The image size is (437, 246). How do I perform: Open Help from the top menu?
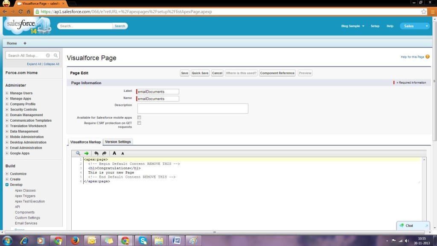click(390, 26)
